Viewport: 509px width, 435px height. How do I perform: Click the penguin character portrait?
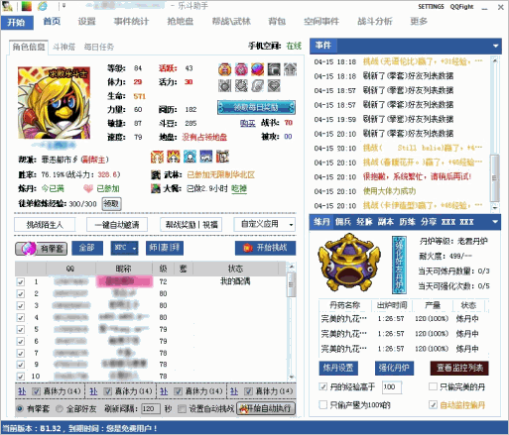[54, 103]
